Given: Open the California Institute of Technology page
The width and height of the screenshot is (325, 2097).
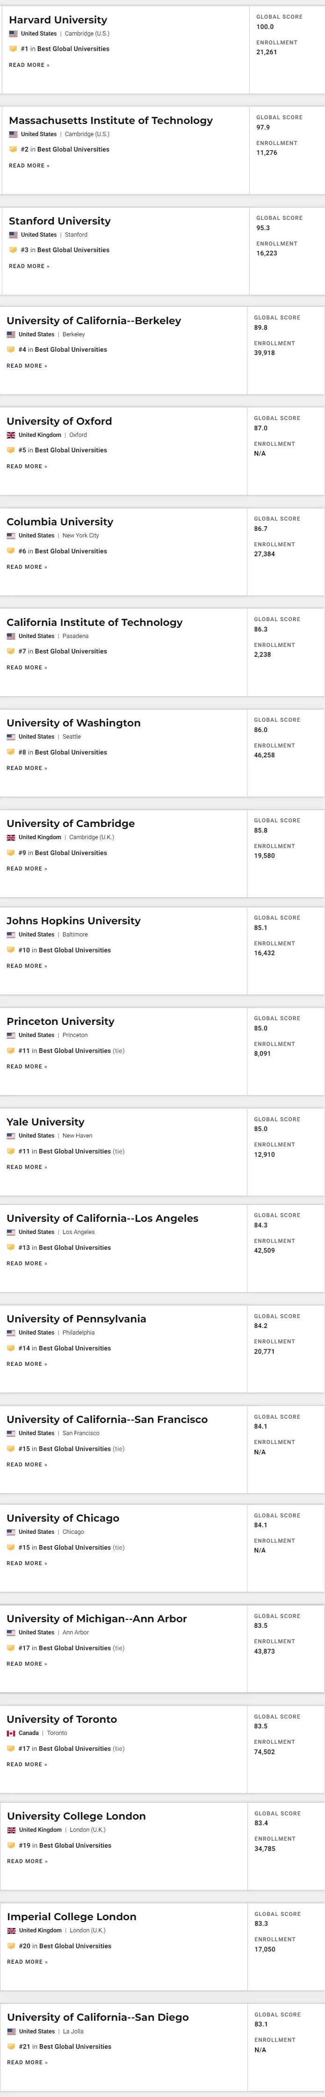Looking at the screenshot, I should [94, 623].
